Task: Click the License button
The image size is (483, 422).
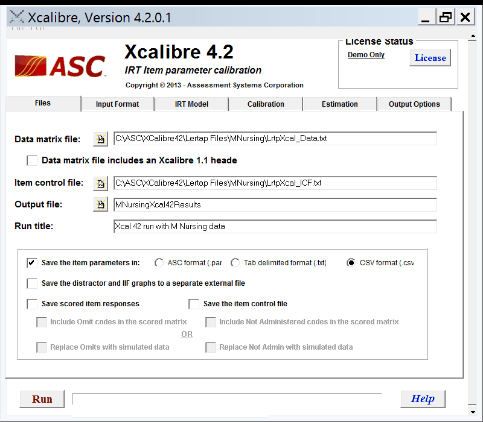Action: (430, 58)
